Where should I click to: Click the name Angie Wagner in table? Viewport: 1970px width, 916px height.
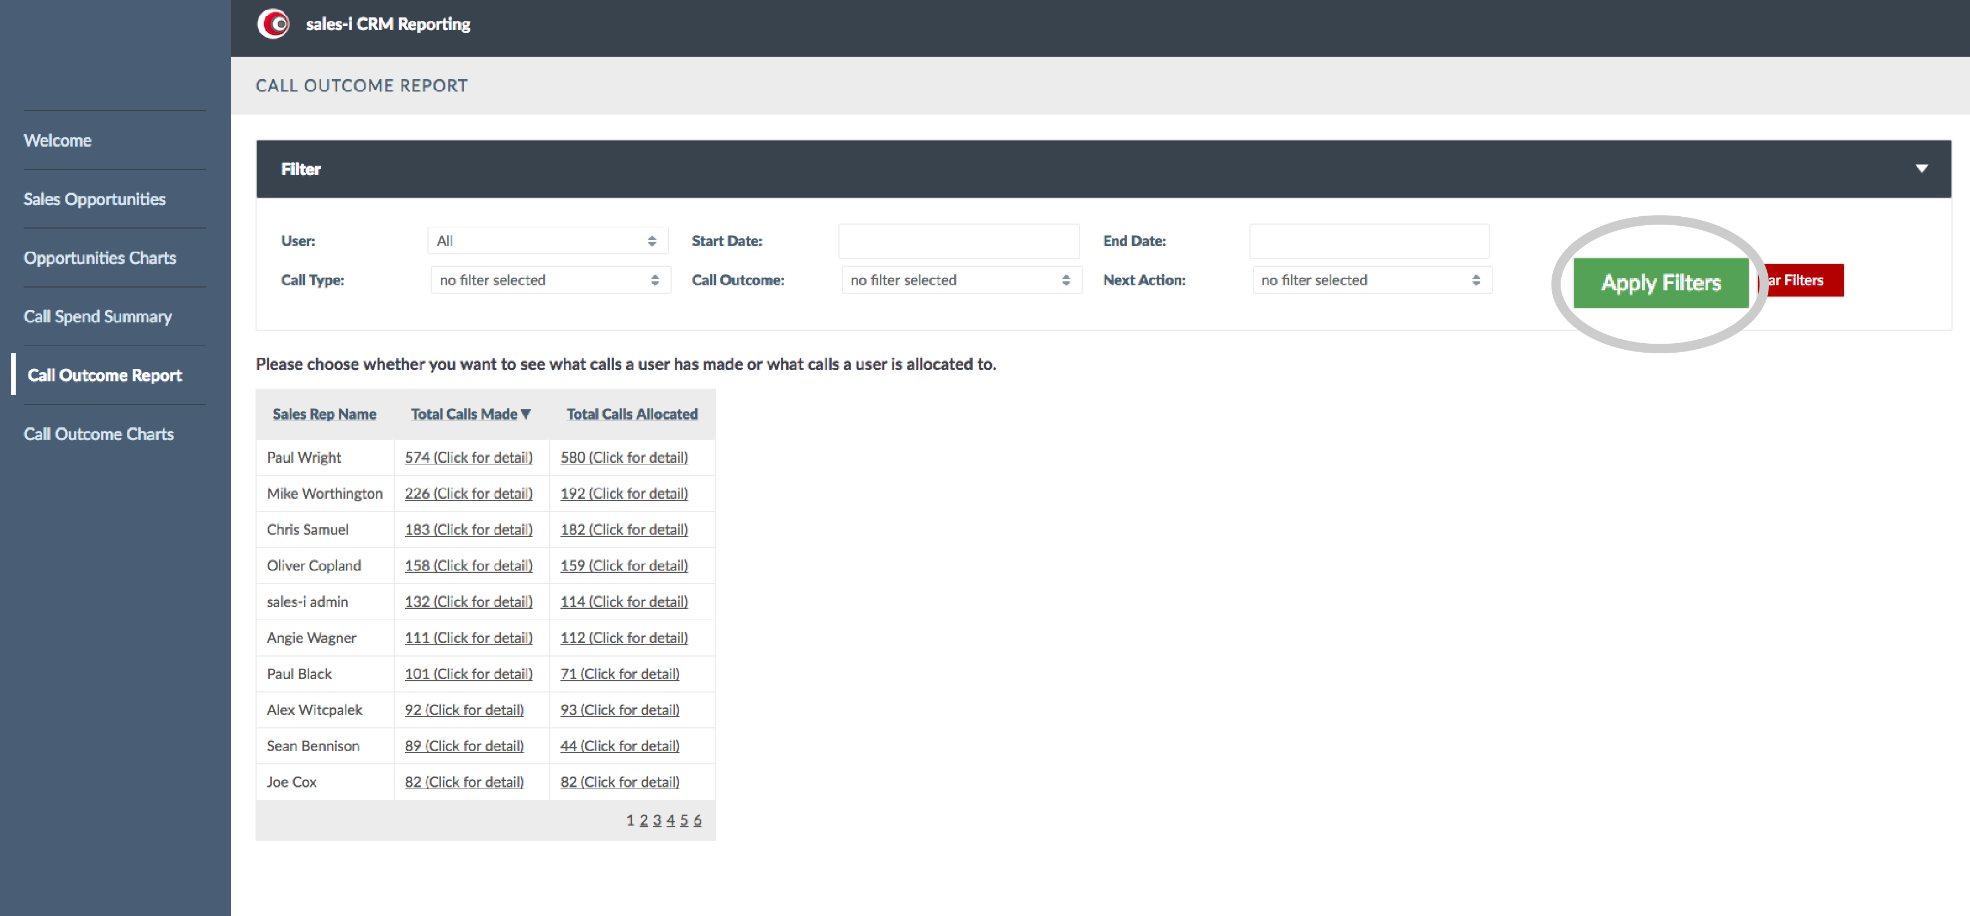click(311, 637)
